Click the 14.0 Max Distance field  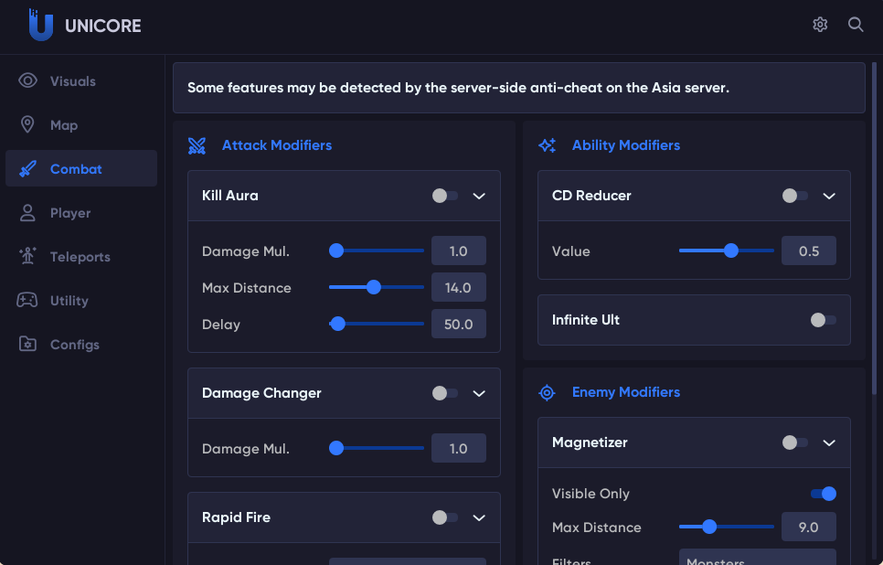[x=458, y=287]
